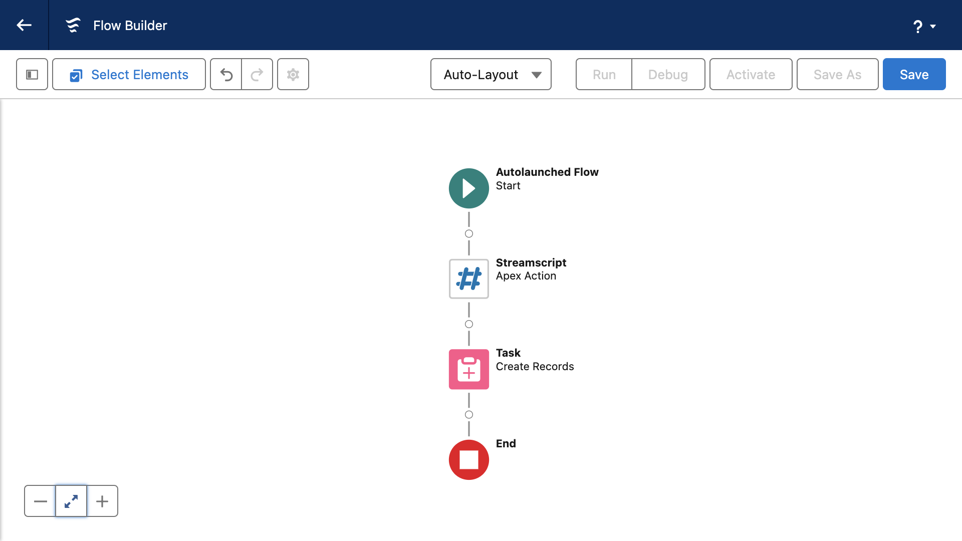Click the End label text

[506, 443]
